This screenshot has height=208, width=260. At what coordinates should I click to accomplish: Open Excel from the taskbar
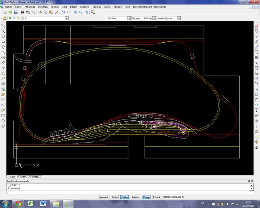30,204
